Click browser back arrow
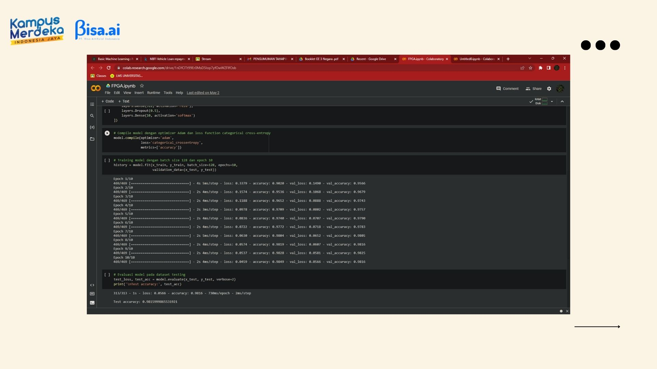This screenshot has height=369, width=657. point(92,68)
